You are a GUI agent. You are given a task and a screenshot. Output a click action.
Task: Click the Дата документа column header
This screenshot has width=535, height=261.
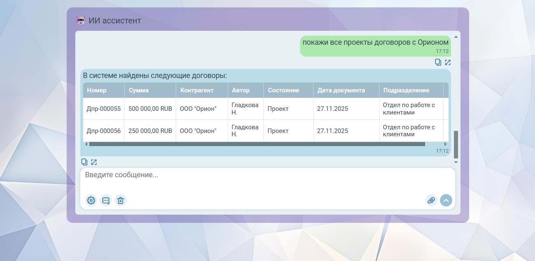click(x=341, y=90)
